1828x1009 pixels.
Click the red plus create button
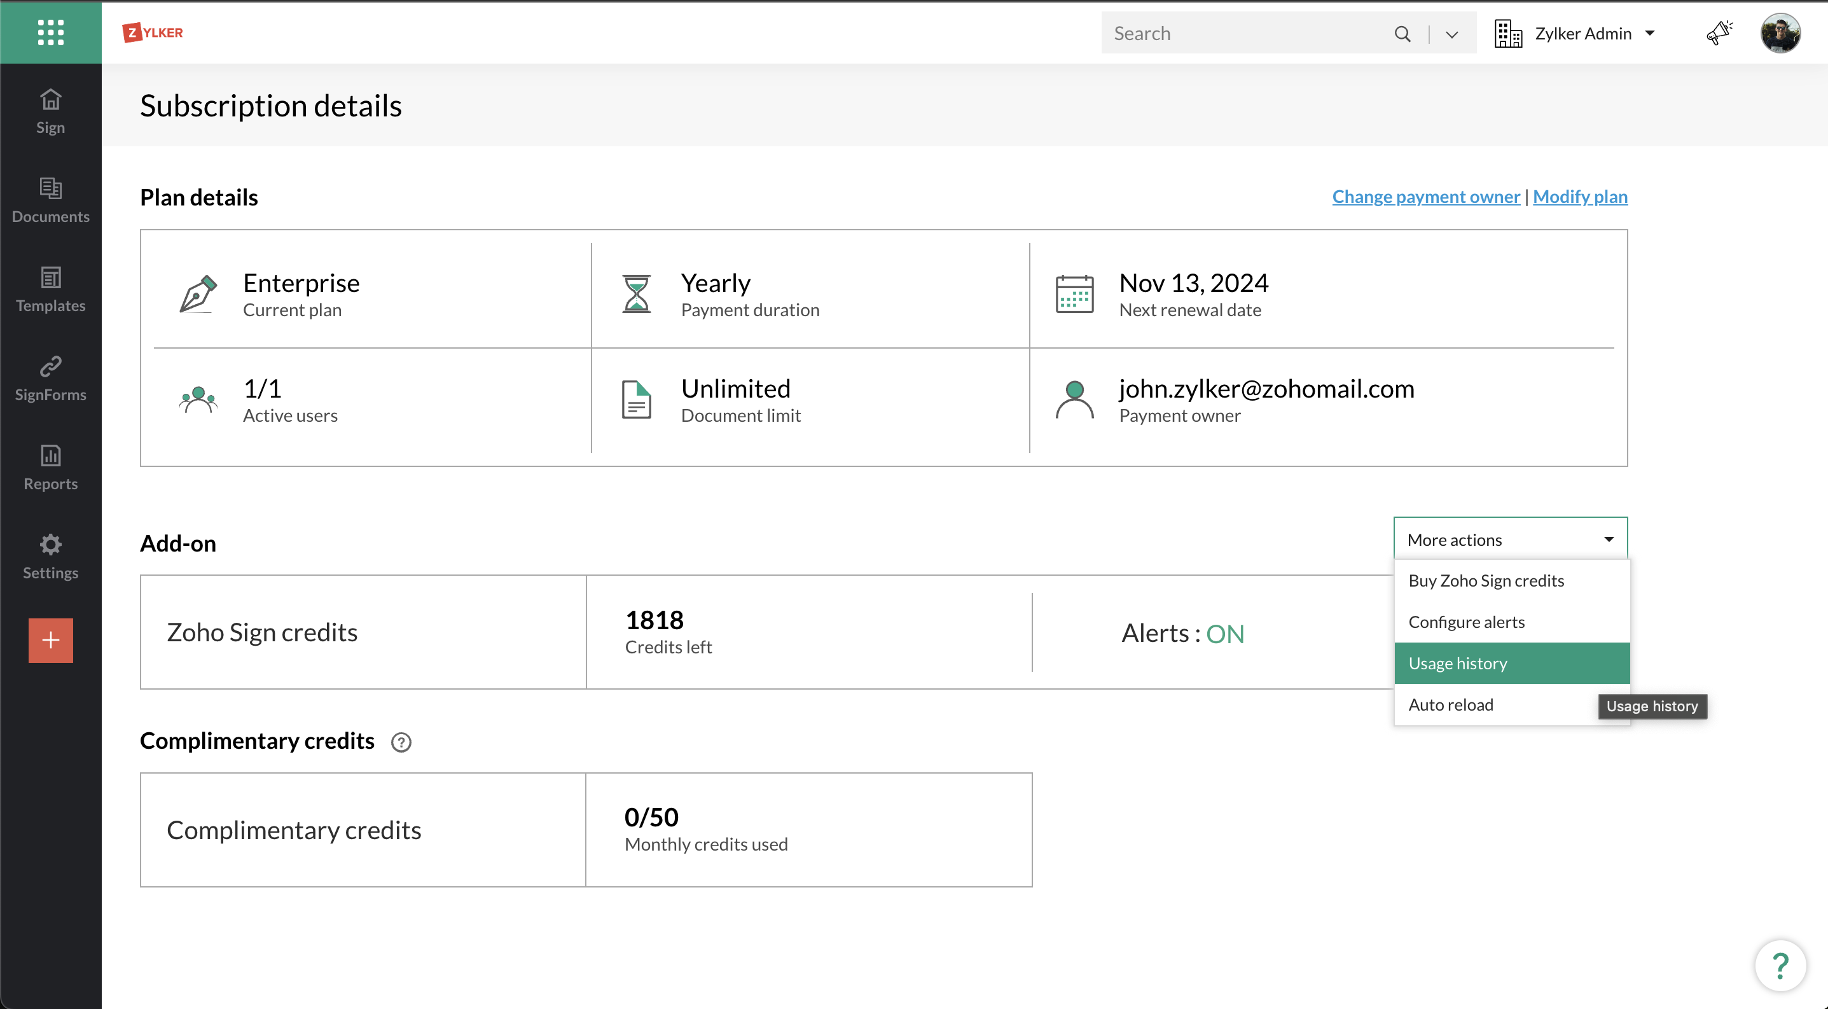tap(50, 640)
